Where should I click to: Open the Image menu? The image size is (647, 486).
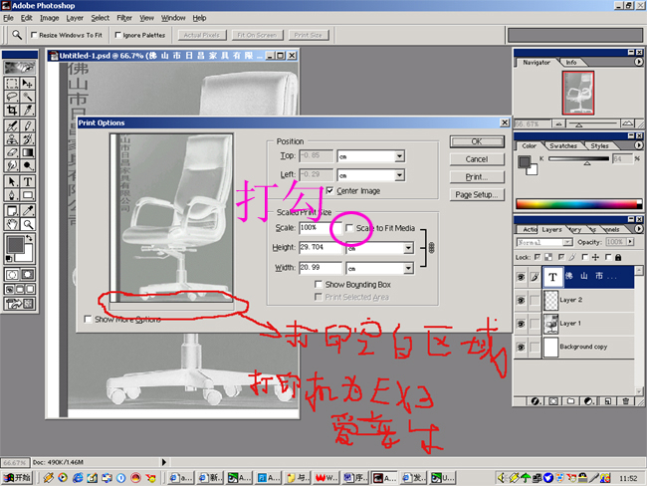coord(49,18)
